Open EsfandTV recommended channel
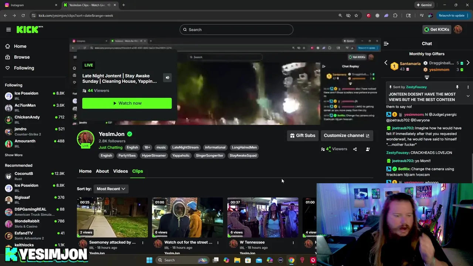 click(35, 235)
